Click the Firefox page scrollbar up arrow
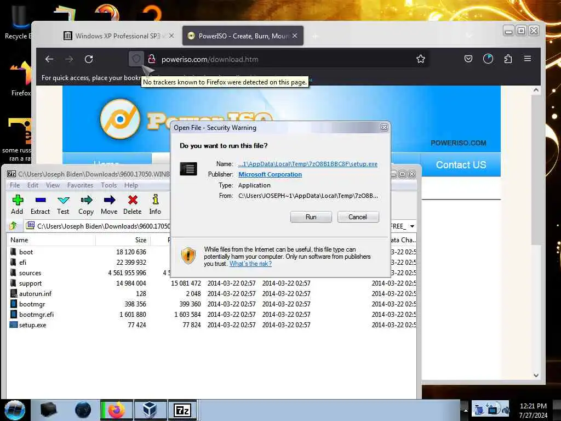Screen dimensions: 561x421 pos(536,90)
